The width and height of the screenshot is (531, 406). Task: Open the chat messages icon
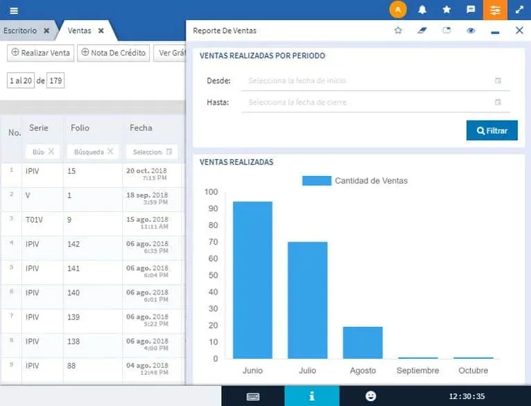(471, 10)
